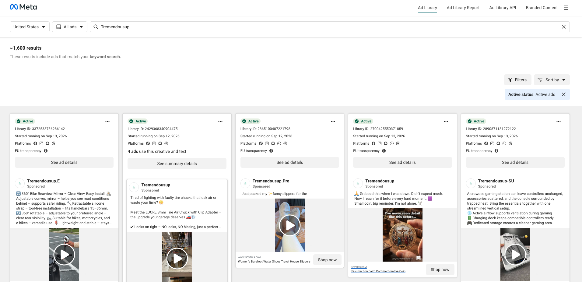Image resolution: width=582 pixels, height=282 pixels.
Task: Clear the Tremendousup search text
Action: 564,27
